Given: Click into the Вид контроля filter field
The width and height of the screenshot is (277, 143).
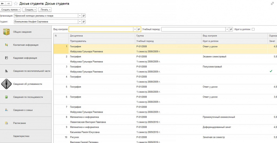Looking at the screenshot, I should point(101,29).
